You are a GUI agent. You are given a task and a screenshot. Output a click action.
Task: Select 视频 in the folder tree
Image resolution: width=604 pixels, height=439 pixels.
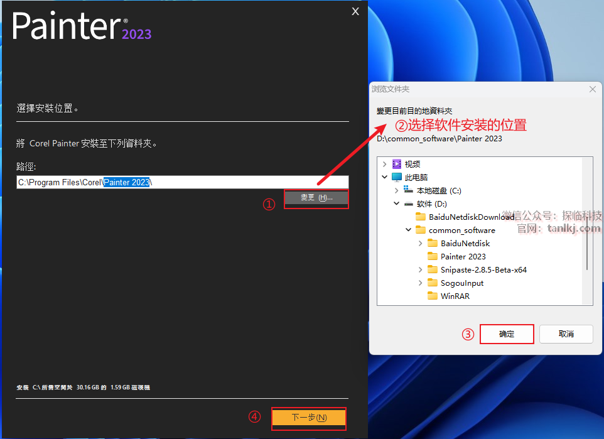(412, 164)
